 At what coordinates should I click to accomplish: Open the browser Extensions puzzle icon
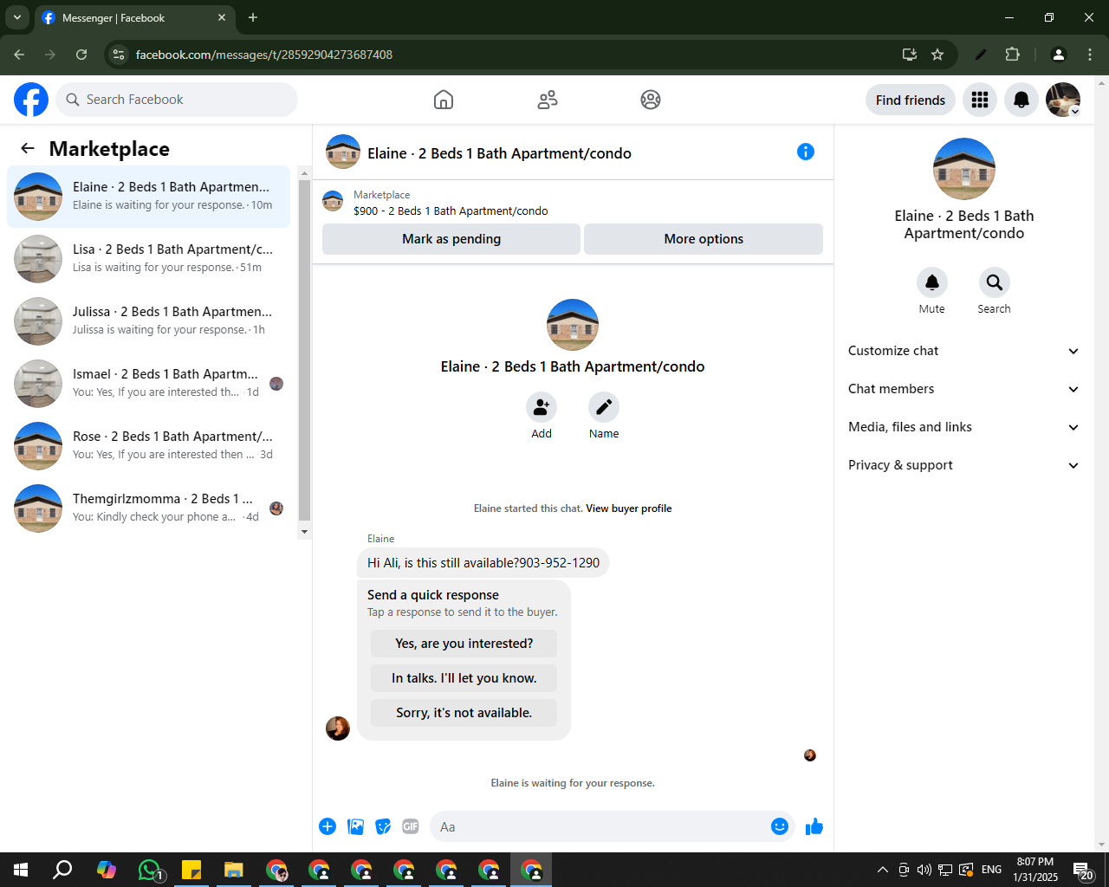pyautogui.click(x=1012, y=55)
